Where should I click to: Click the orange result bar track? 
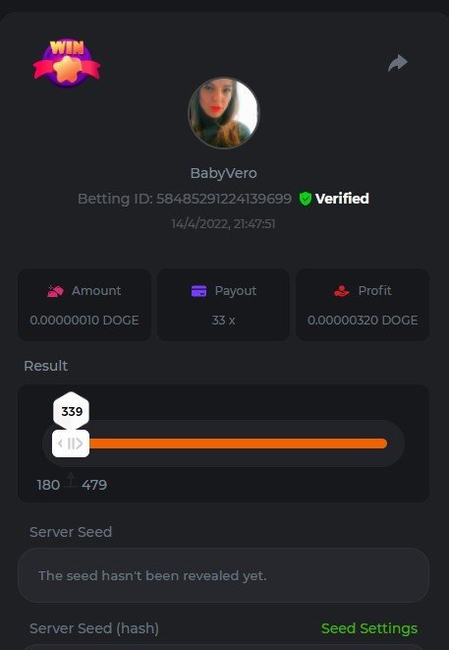pyautogui.click(x=238, y=443)
